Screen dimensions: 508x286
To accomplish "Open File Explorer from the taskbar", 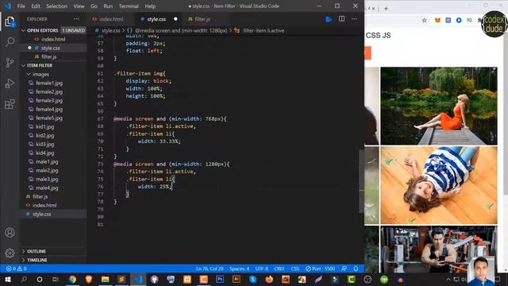I will pyautogui.click(x=106, y=279).
